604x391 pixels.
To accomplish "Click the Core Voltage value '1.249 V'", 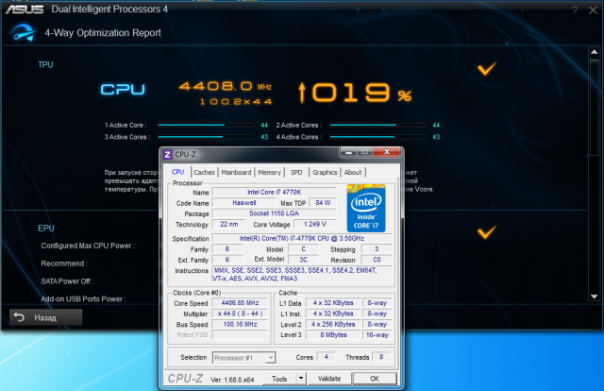I will [314, 224].
